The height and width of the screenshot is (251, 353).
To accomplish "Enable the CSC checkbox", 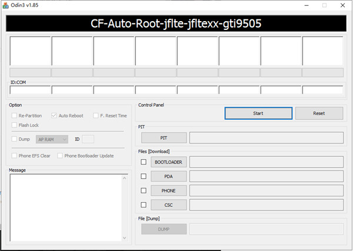I will pos(144,205).
